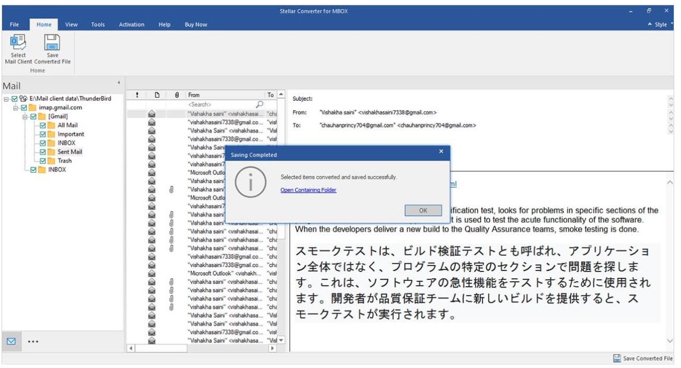681x368 pixels.
Task: Click the Save Converted File status bar icon
Action: click(x=617, y=359)
